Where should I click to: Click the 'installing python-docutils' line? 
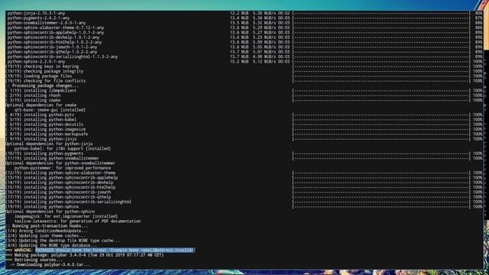click(x=44, y=125)
